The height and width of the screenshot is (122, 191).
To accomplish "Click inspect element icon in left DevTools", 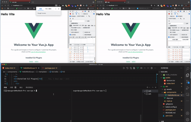I will point(70,11).
